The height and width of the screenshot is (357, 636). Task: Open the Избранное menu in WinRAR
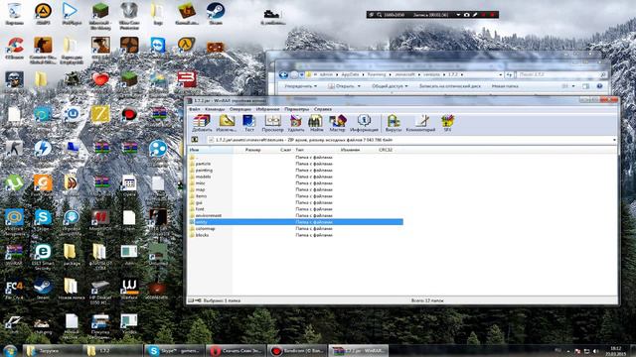coord(267,109)
